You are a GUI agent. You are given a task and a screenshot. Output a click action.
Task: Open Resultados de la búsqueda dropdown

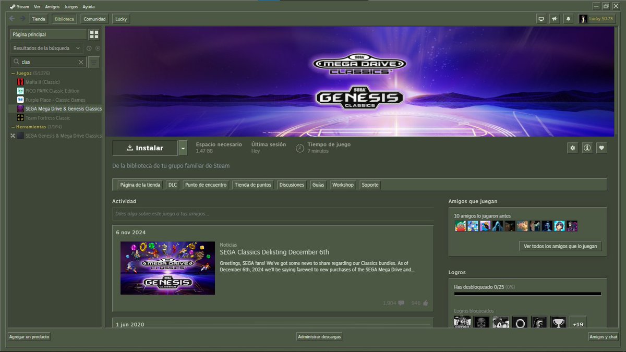click(47, 48)
